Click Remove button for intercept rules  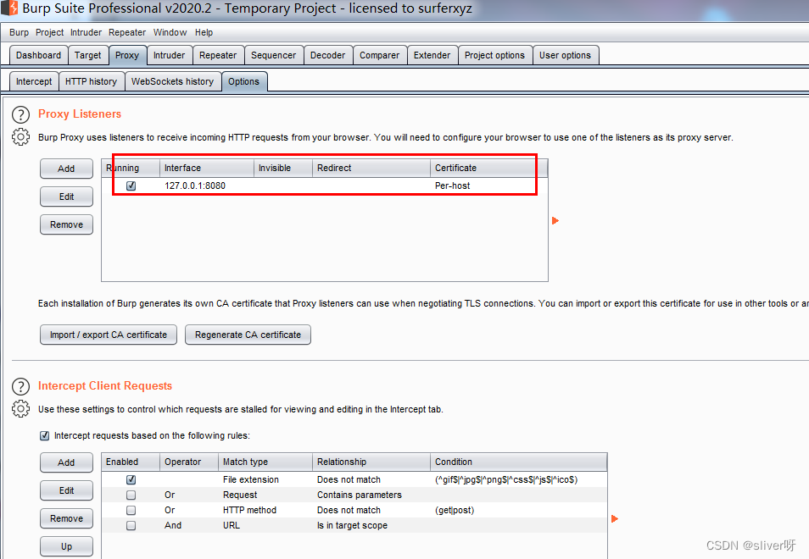pos(66,519)
